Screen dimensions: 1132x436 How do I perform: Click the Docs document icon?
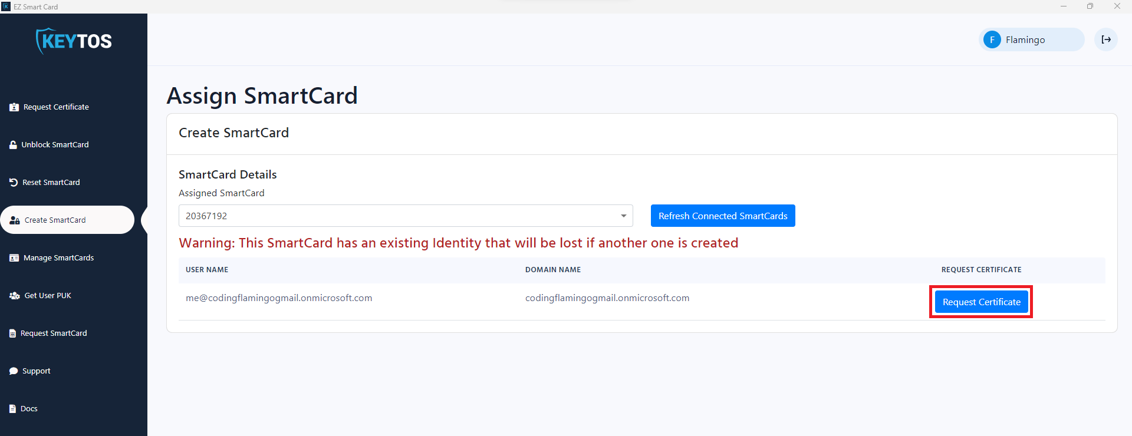point(12,408)
